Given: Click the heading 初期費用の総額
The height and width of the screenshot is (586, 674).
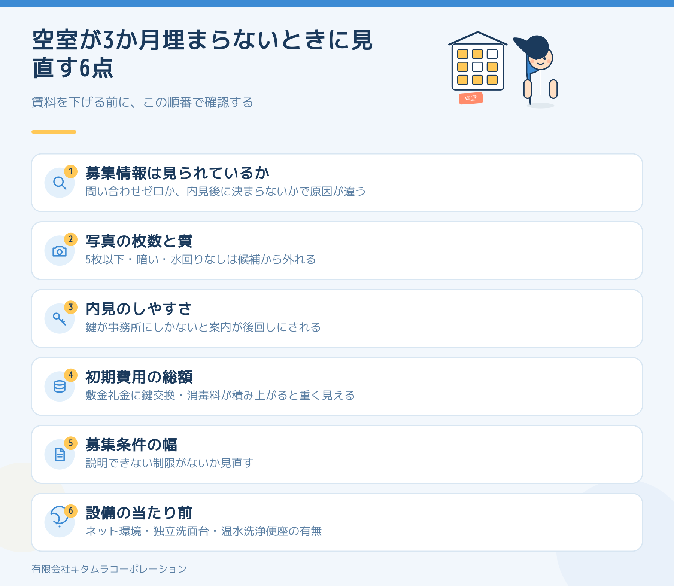Looking at the screenshot, I should tap(139, 377).
